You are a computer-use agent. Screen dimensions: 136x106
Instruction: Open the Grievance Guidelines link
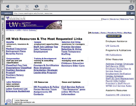click(x=18, y=91)
